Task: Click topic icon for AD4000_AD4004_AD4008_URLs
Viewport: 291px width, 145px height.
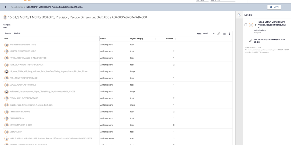Action: (x=6, y=85)
